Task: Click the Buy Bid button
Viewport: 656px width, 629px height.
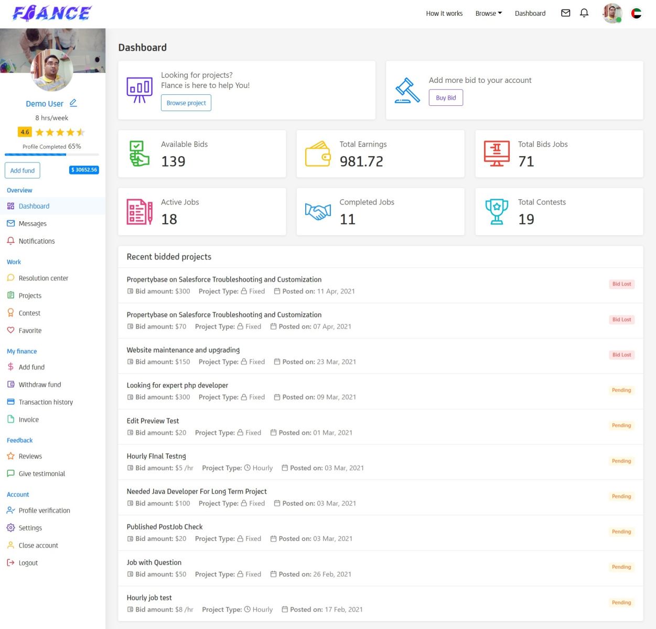Action: 446,98
